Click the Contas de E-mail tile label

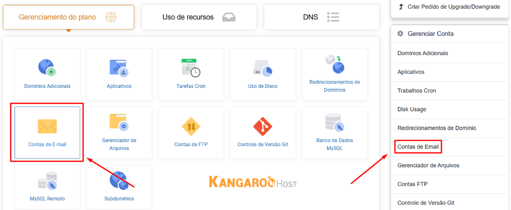47,145
